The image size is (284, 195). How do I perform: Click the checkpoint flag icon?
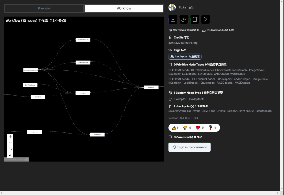click(x=170, y=106)
